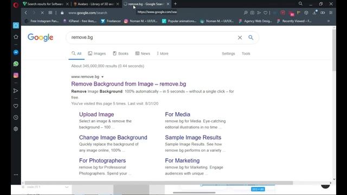347x195 pixels.
Task: Open the Easy Setup menu icon
Action: (331, 13)
